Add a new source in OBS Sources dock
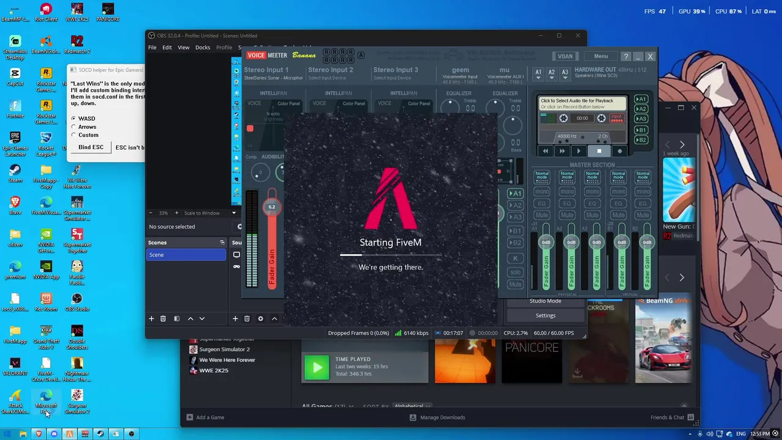Screen dimensions: 782x440 [x=235, y=318]
